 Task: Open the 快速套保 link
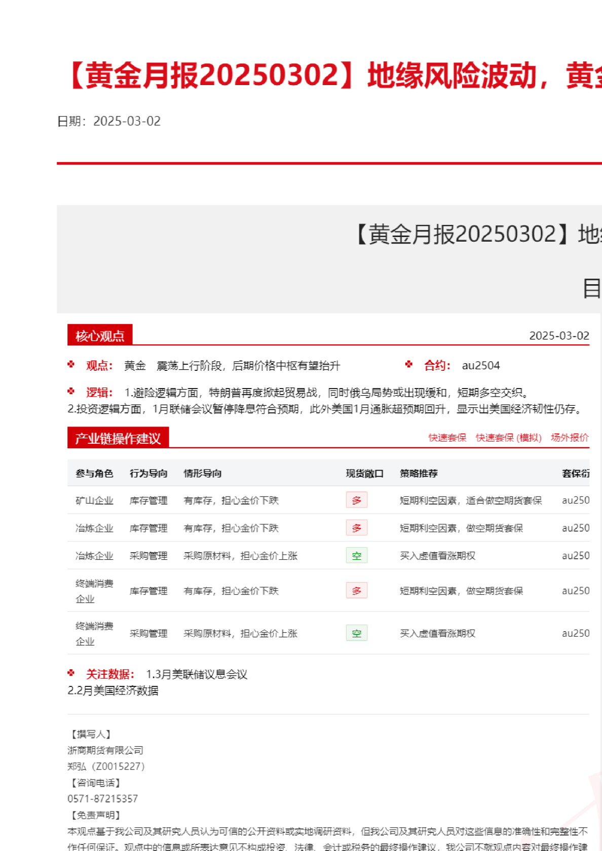point(447,438)
